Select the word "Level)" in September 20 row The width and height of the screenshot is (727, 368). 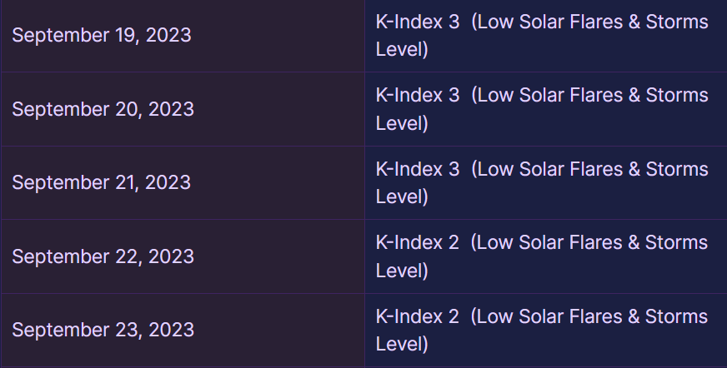(x=402, y=123)
